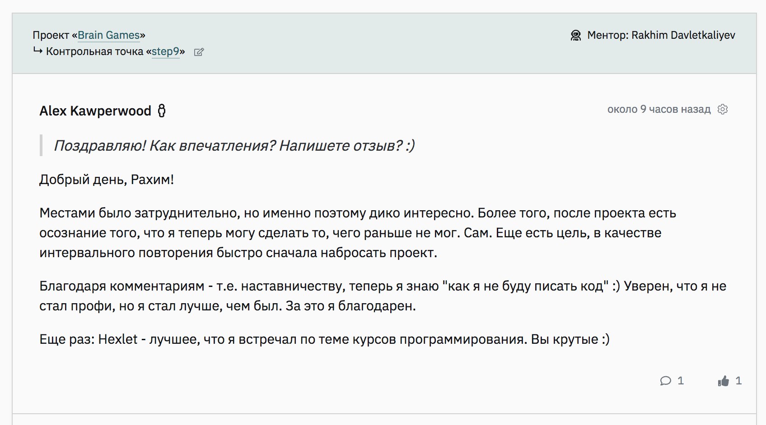Click the greeting "Добрый день, Рахим!"
This screenshot has width=766, height=425.
coord(107,180)
